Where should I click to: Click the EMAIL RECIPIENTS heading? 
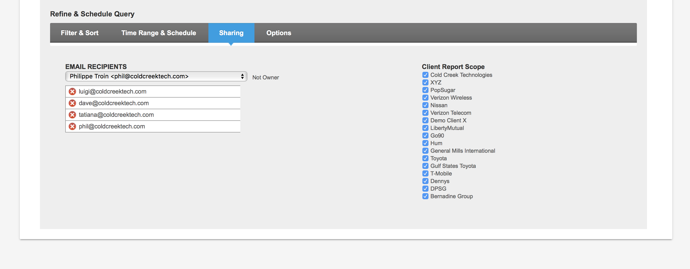[x=96, y=67]
